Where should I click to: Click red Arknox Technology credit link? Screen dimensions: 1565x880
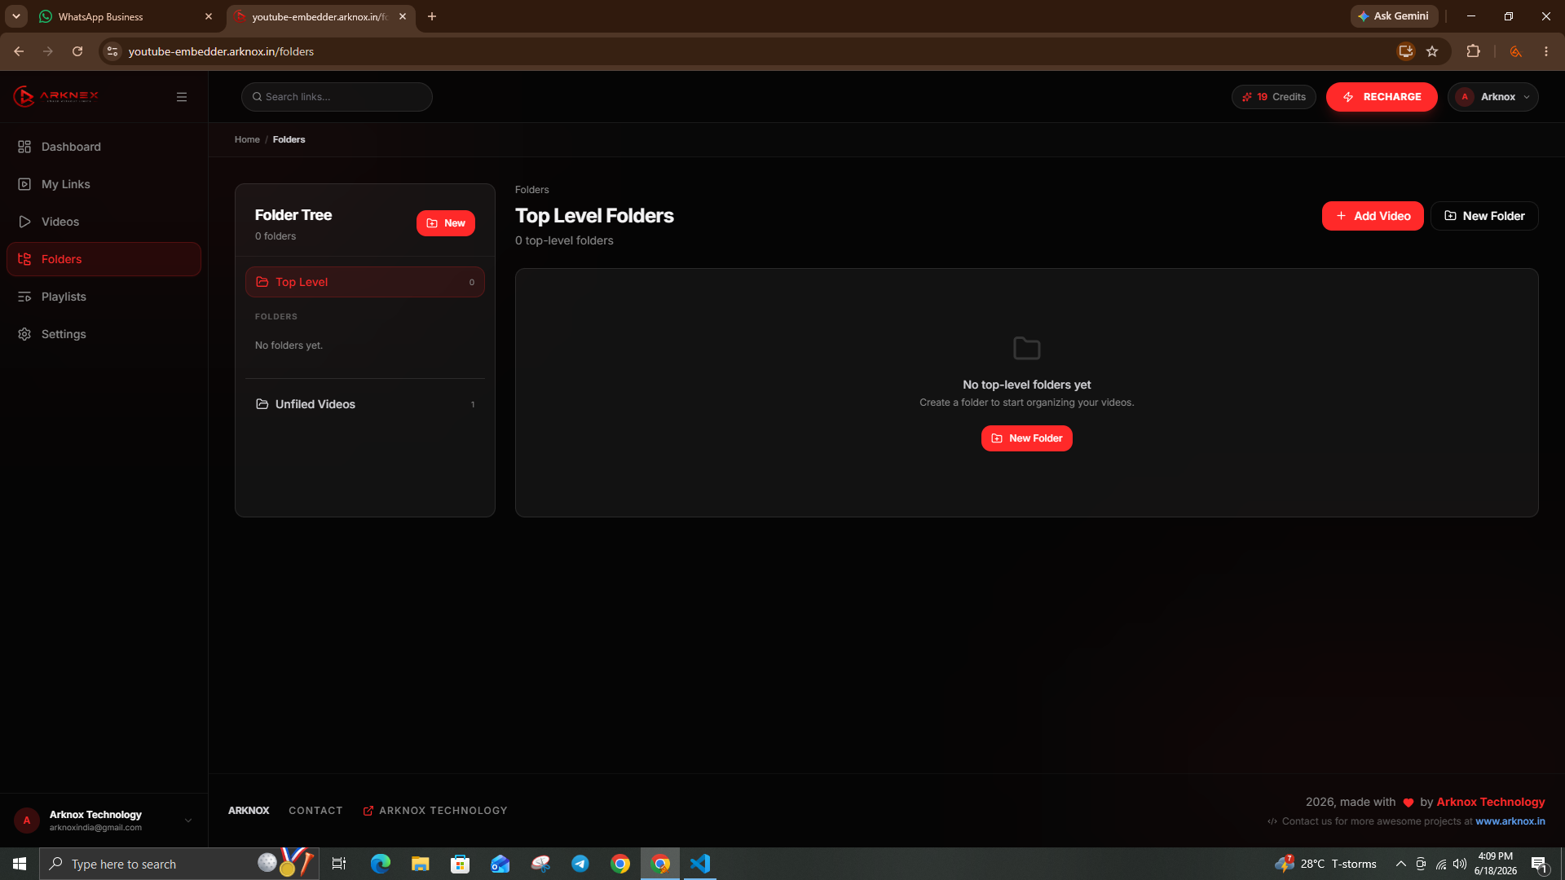click(1490, 802)
